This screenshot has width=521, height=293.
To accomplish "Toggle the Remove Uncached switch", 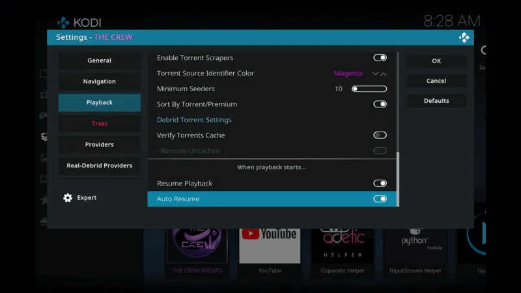I will click(x=380, y=151).
